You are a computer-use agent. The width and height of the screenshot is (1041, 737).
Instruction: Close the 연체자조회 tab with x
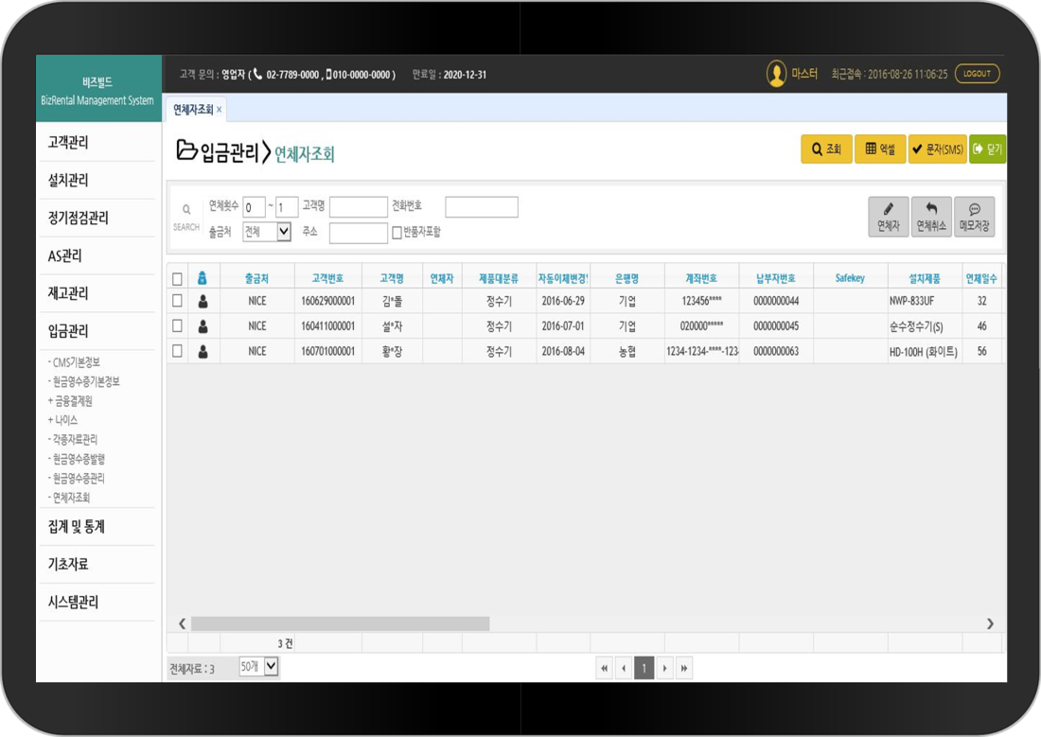pos(220,110)
